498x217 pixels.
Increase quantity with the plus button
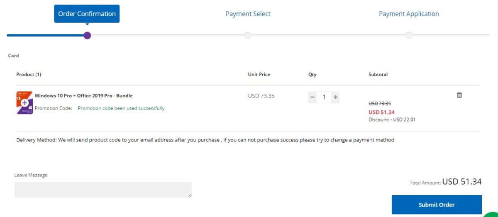point(335,98)
